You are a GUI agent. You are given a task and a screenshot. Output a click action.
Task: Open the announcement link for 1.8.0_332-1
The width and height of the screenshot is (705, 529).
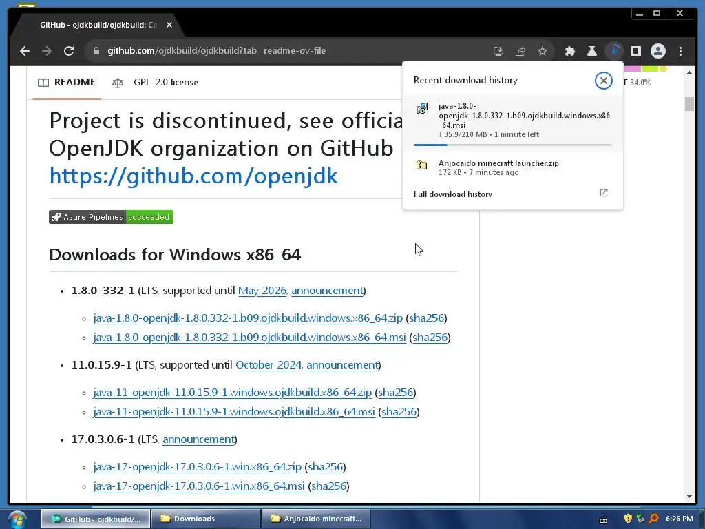coord(327,291)
